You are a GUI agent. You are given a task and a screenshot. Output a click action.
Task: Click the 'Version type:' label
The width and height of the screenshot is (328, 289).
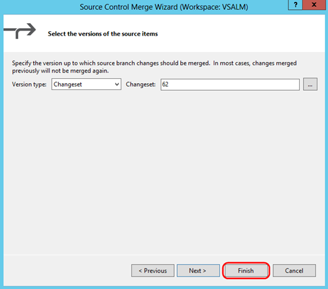pyautogui.click(x=29, y=84)
